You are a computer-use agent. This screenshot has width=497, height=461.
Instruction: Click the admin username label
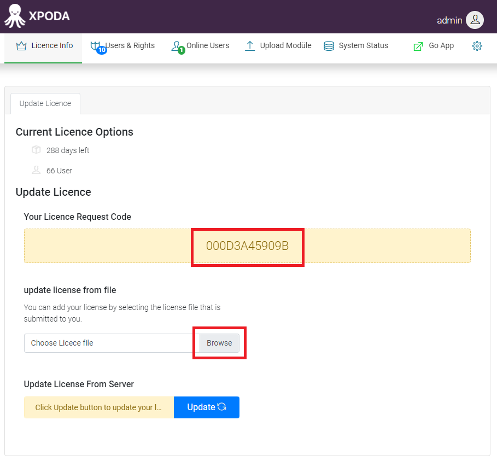coord(449,20)
